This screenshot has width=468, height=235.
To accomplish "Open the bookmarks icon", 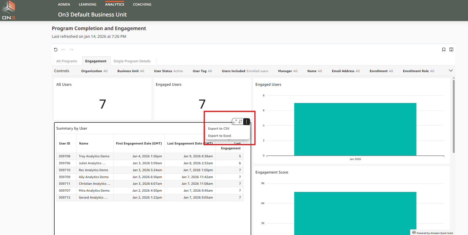I will coord(444,50).
